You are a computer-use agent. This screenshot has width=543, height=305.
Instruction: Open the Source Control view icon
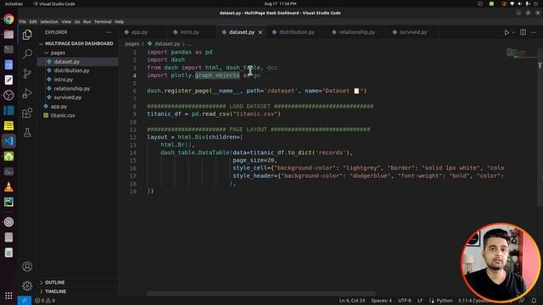[27, 74]
